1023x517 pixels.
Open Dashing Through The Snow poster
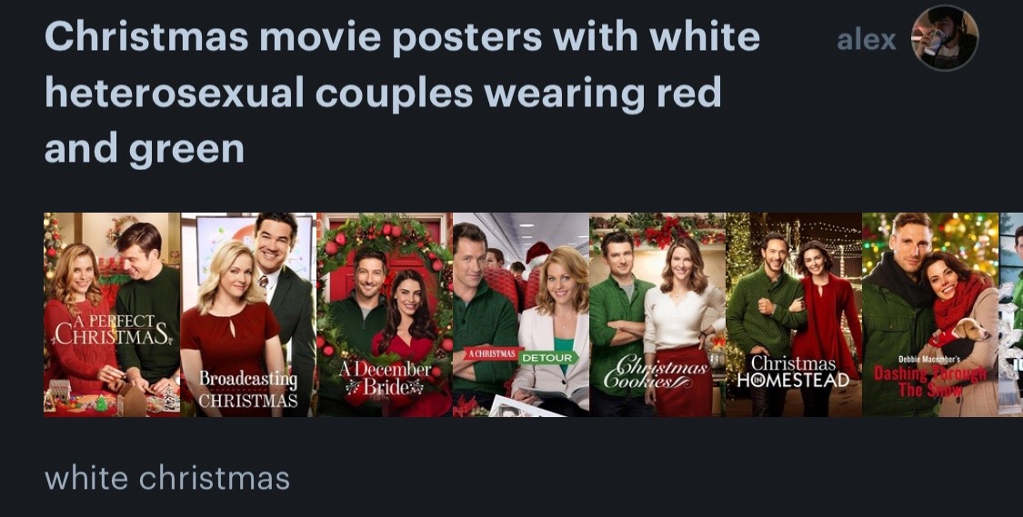tap(929, 315)
